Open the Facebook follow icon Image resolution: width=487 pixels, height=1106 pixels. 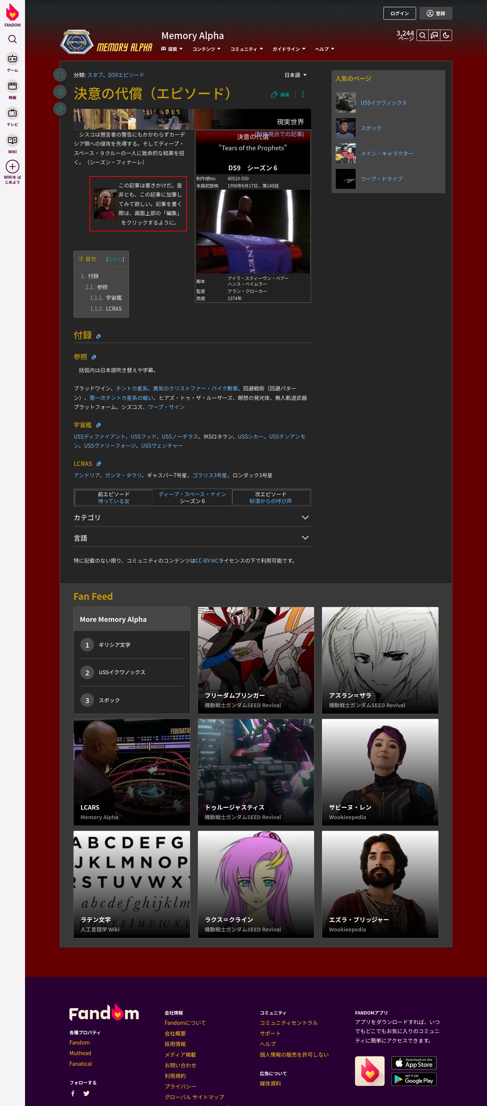[x=73, y=1093]
